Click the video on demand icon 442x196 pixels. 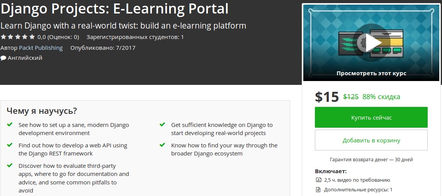click(318, 180)
